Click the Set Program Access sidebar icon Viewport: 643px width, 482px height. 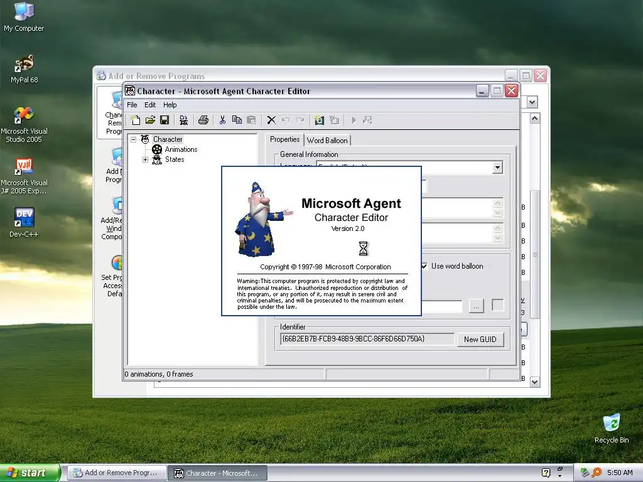(x=117, y=263)
